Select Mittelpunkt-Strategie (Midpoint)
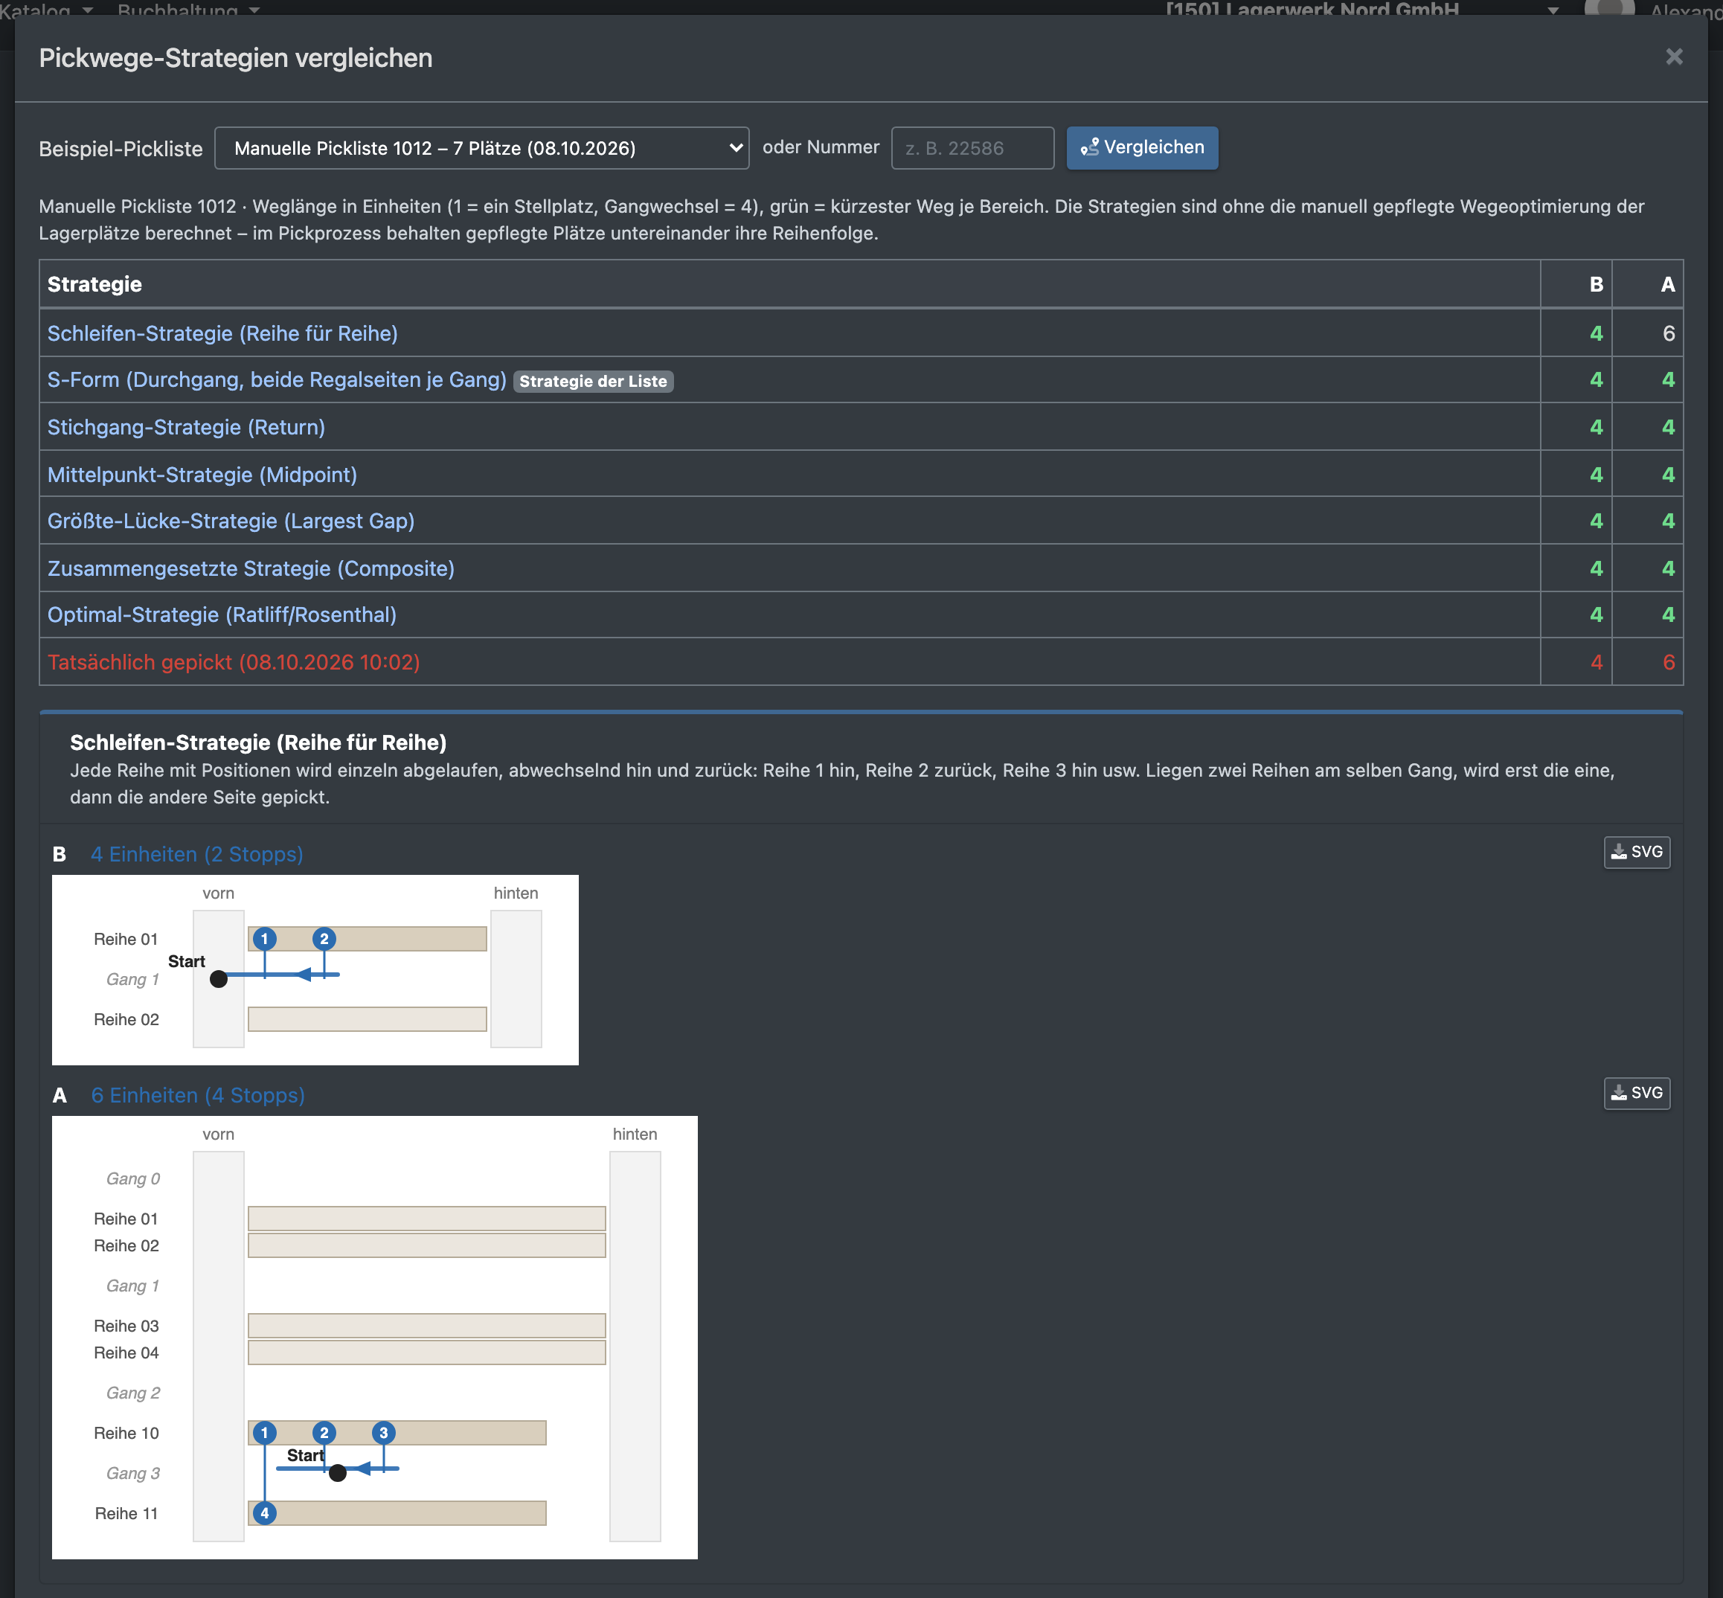The height and width of the screenshot is (1598, 1723). [x=202, y=475]
